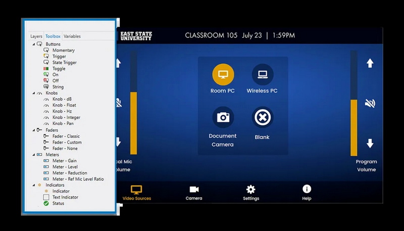Open the Camera page icon

point(194,190)
